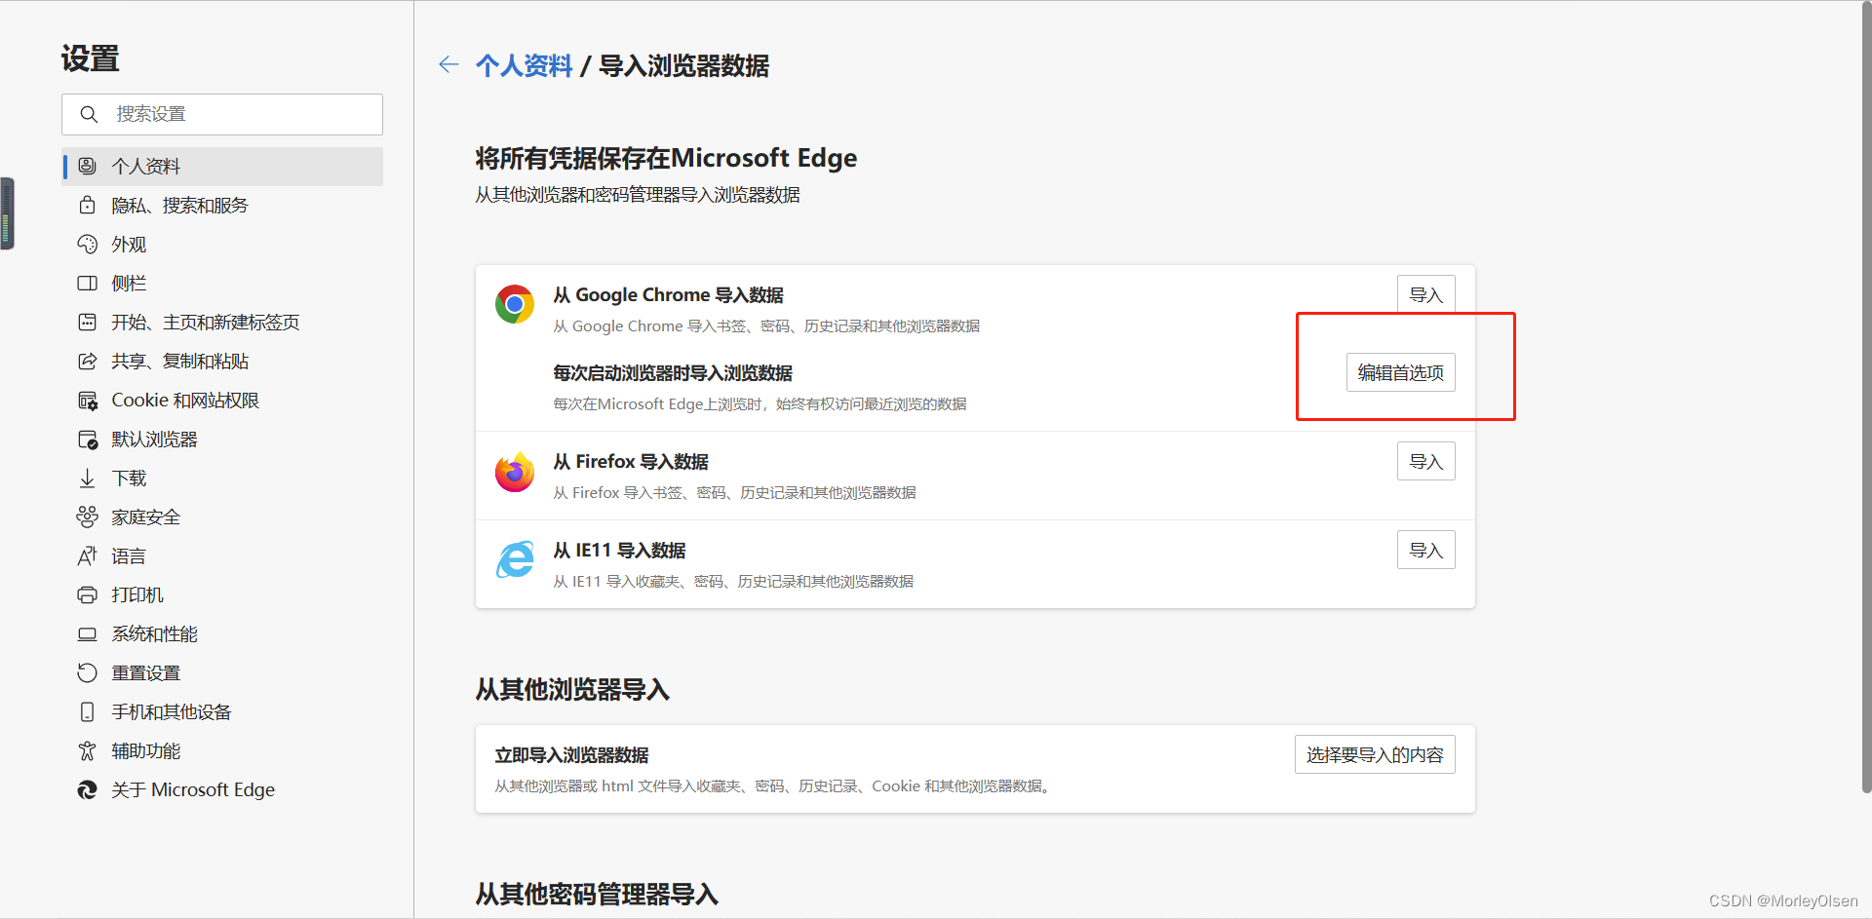Open 家庭安全 settings
1872x919 pixels.
pyautogui.click(x=222, y=517)
